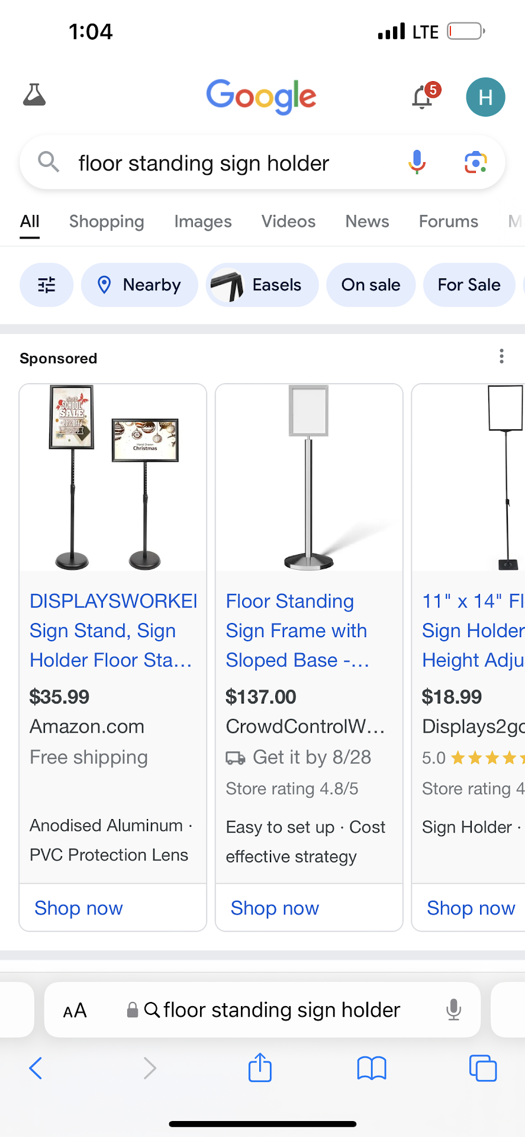Image resolution: width=525 pixels, height=1137 pixels.
Task: Go back with Safari back arrow
Action: tap(36, 1068)
